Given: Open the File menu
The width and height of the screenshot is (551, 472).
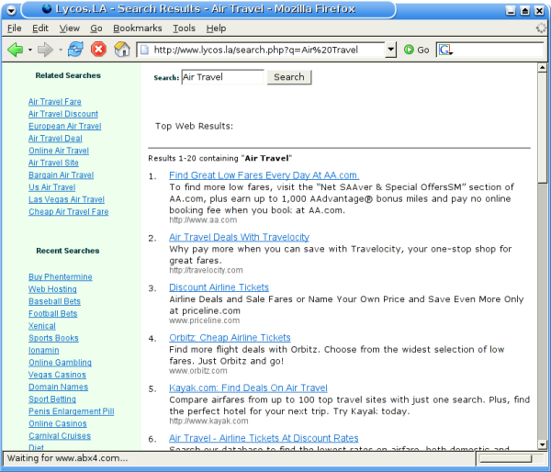Looking at the screenshot, I should pos(15,28).
